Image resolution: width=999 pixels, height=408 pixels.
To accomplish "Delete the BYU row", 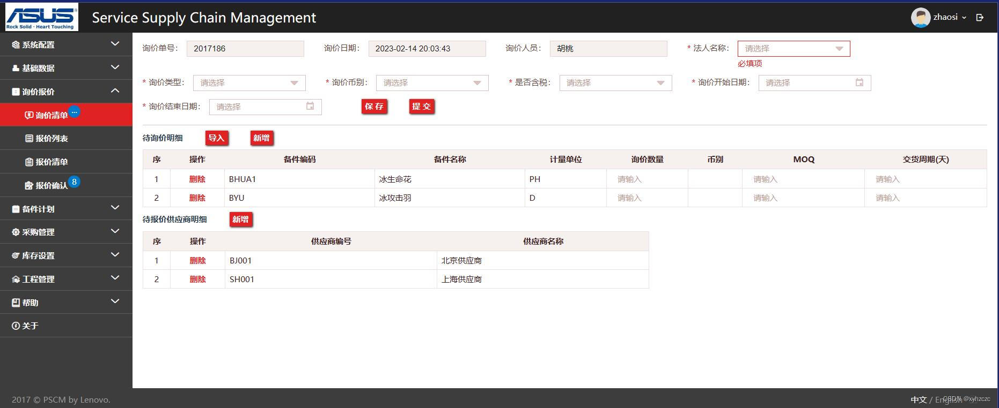I will pyautogui.click(x=197, y=198).
